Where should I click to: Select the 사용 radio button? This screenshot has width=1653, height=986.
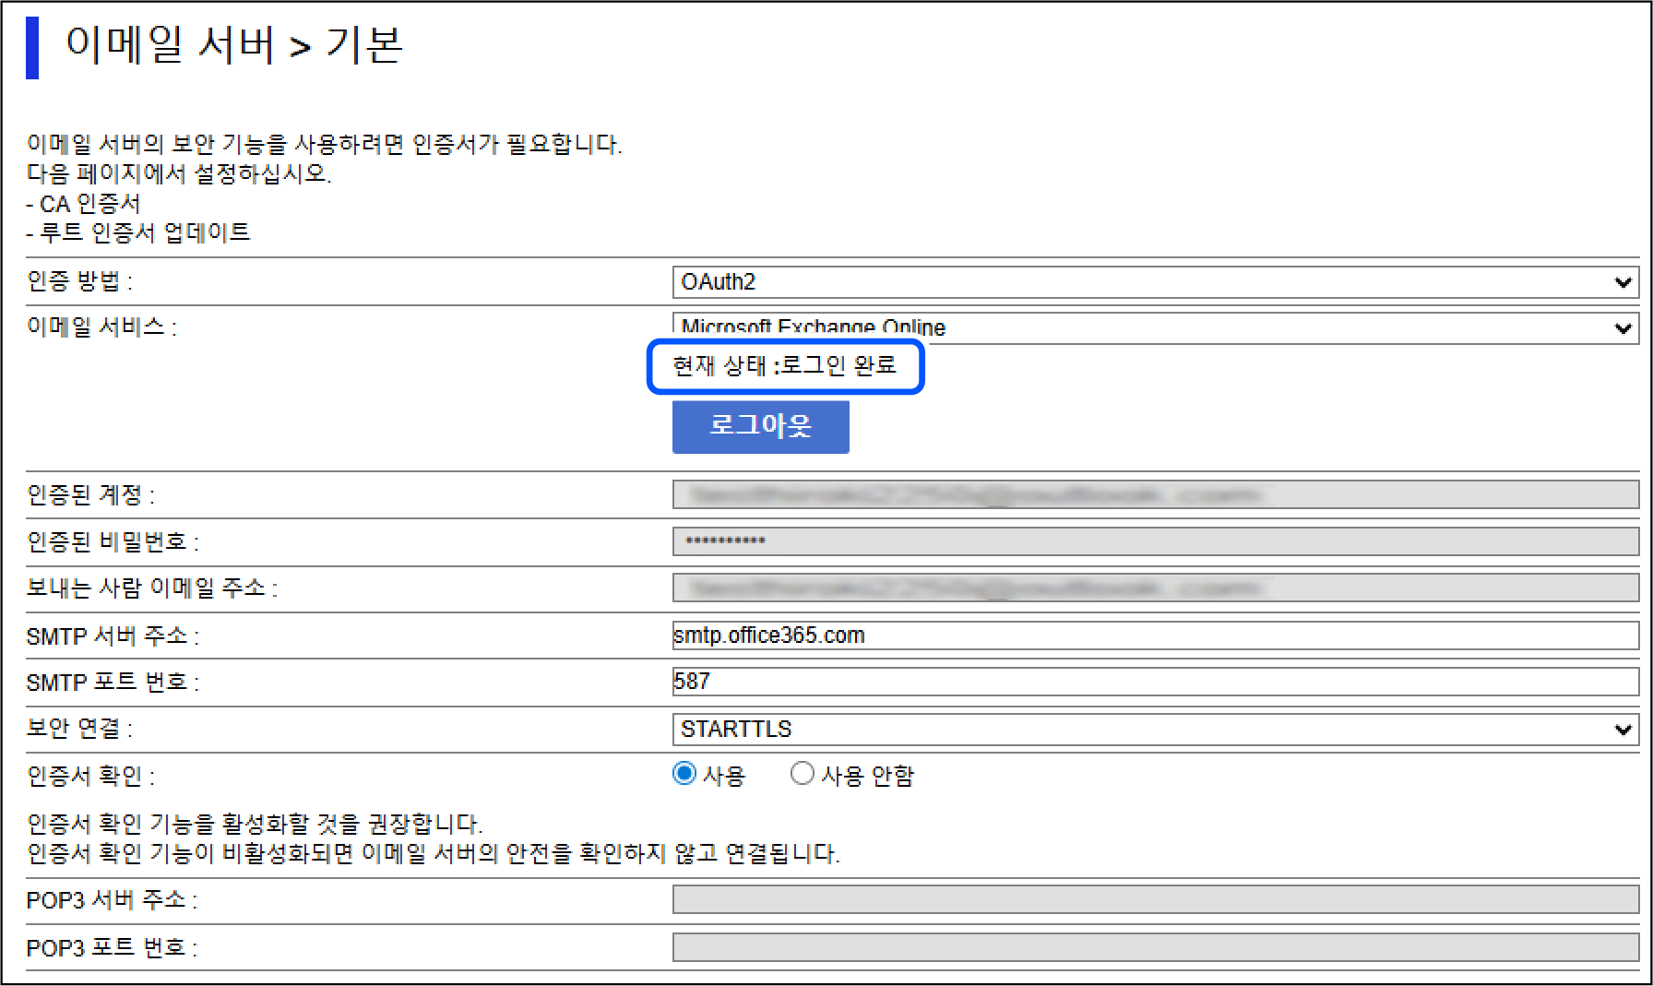(x=684, y=774)
